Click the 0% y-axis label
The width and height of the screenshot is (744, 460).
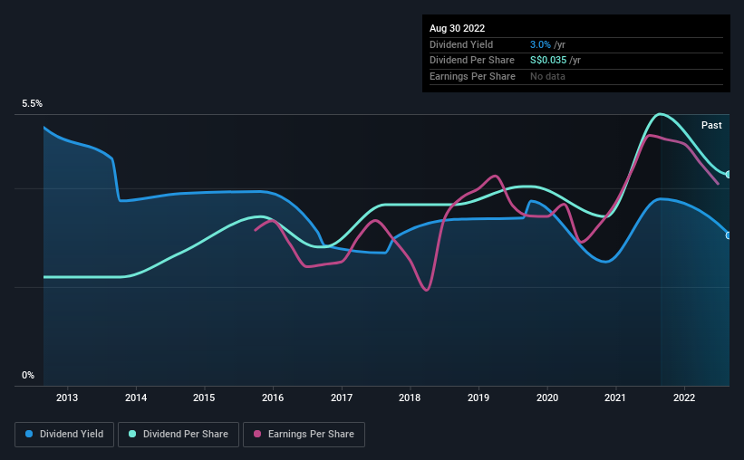point(28,375)
